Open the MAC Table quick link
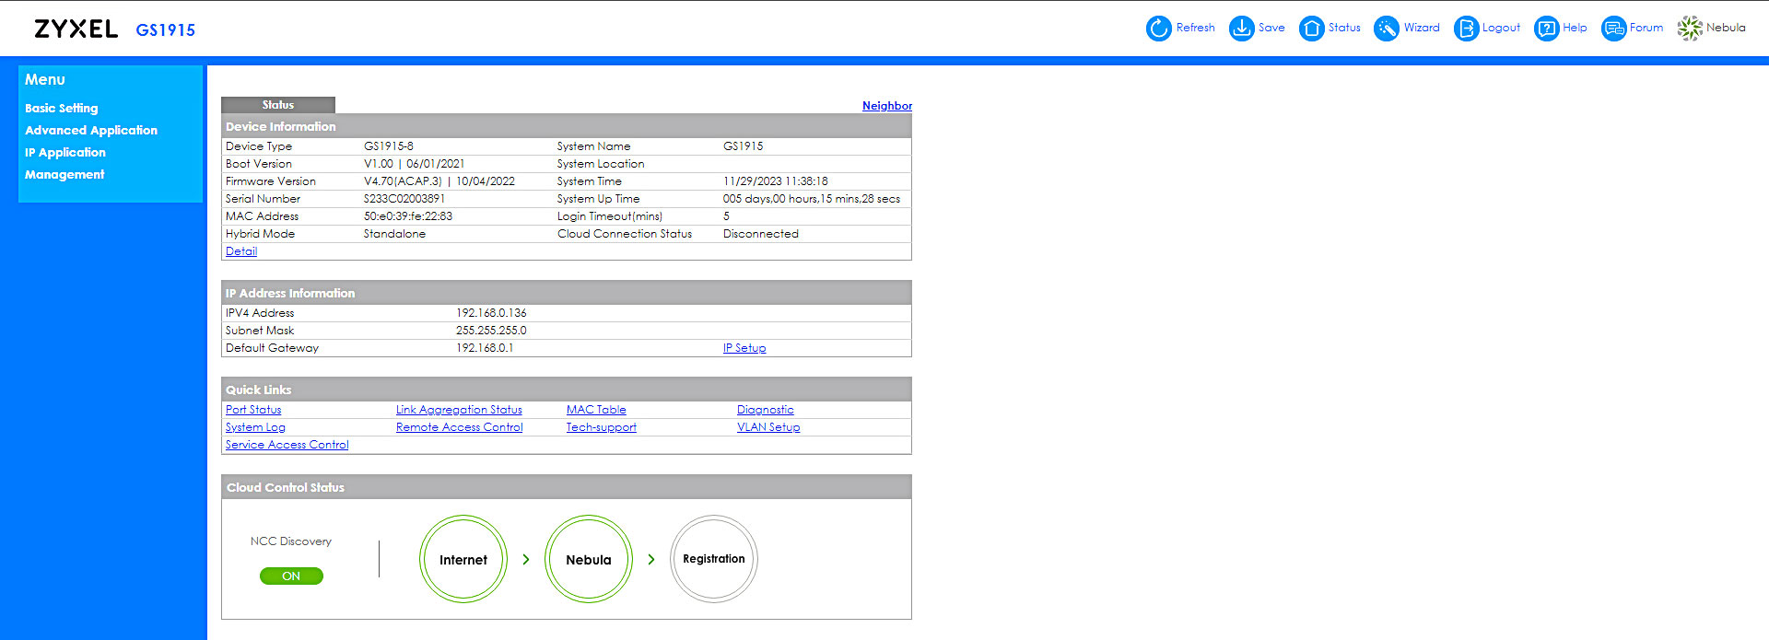The width and height of the screenshot is (1769, 640). tap(596, 410)
